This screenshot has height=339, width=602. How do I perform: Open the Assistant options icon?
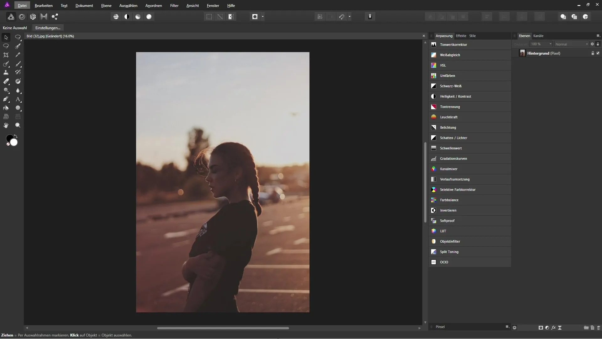pos(370,17)
